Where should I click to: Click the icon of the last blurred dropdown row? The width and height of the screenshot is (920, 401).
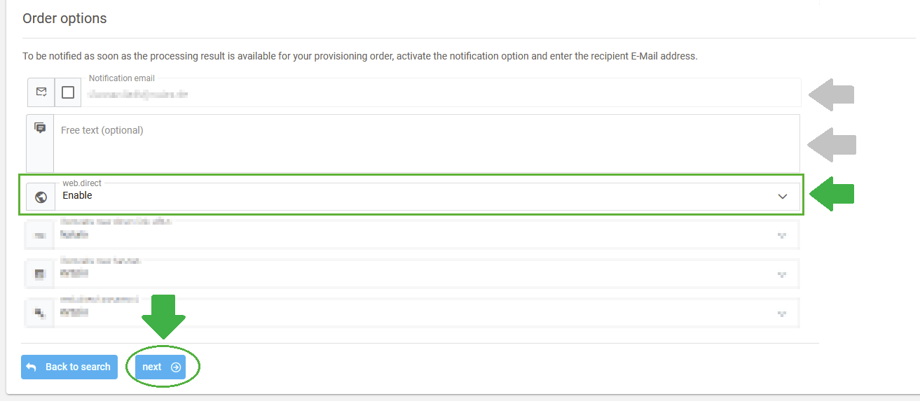coord(40,313)
